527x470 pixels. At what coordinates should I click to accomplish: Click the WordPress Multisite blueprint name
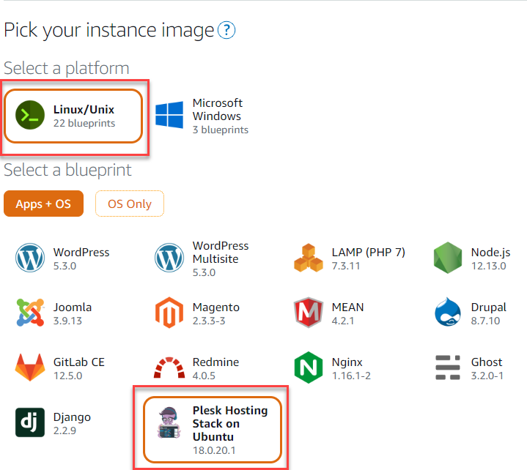point(221,252)
